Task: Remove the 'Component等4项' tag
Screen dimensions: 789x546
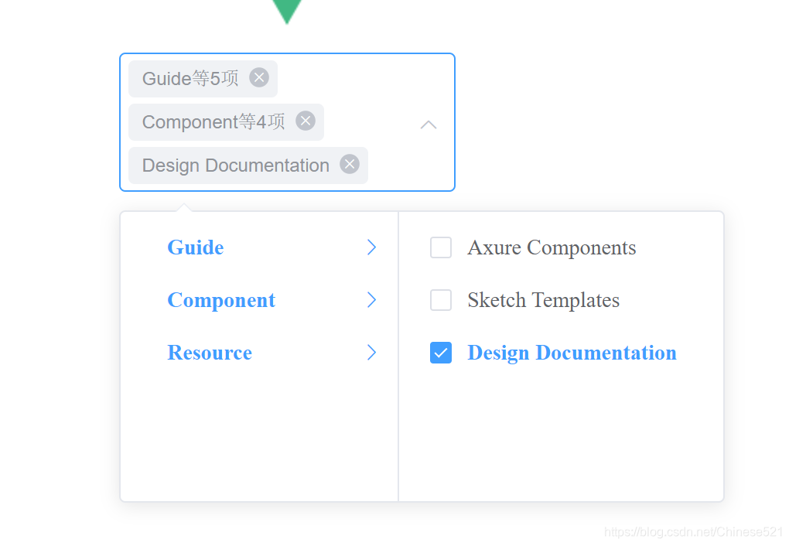Action: (x=306, y=121)
